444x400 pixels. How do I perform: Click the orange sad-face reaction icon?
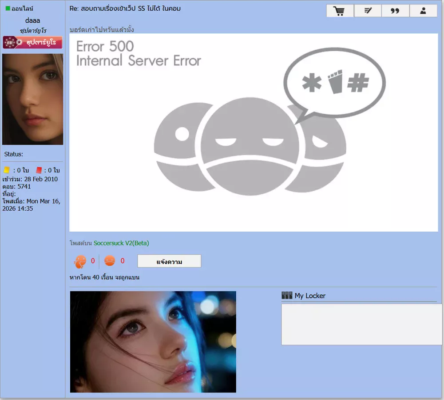click(x=110, y=261)
